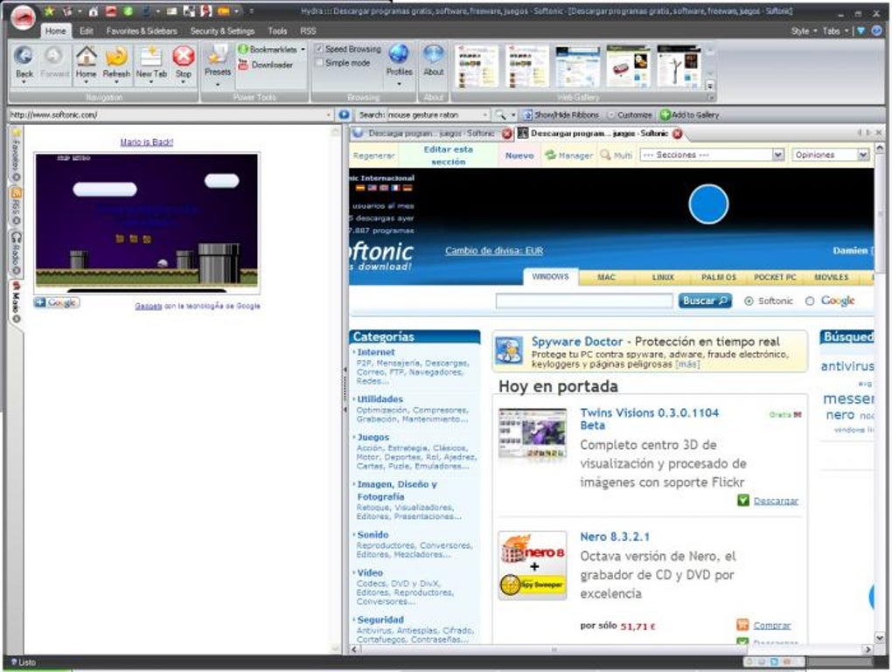Click the Softonic site search input field

click(584, 301)
